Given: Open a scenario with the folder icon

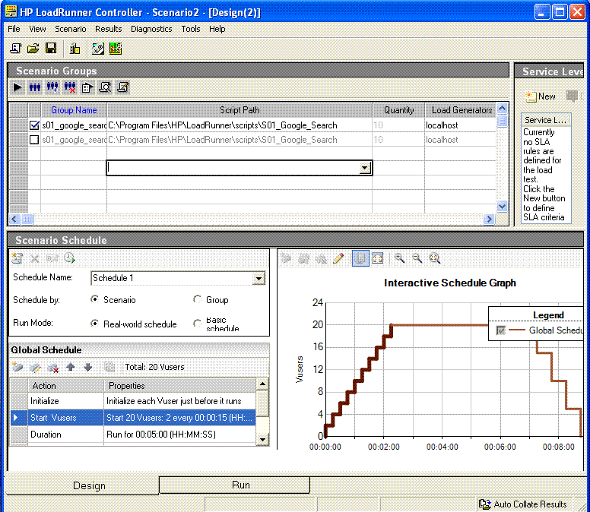Looking at the screenshot, I should 33,49.
